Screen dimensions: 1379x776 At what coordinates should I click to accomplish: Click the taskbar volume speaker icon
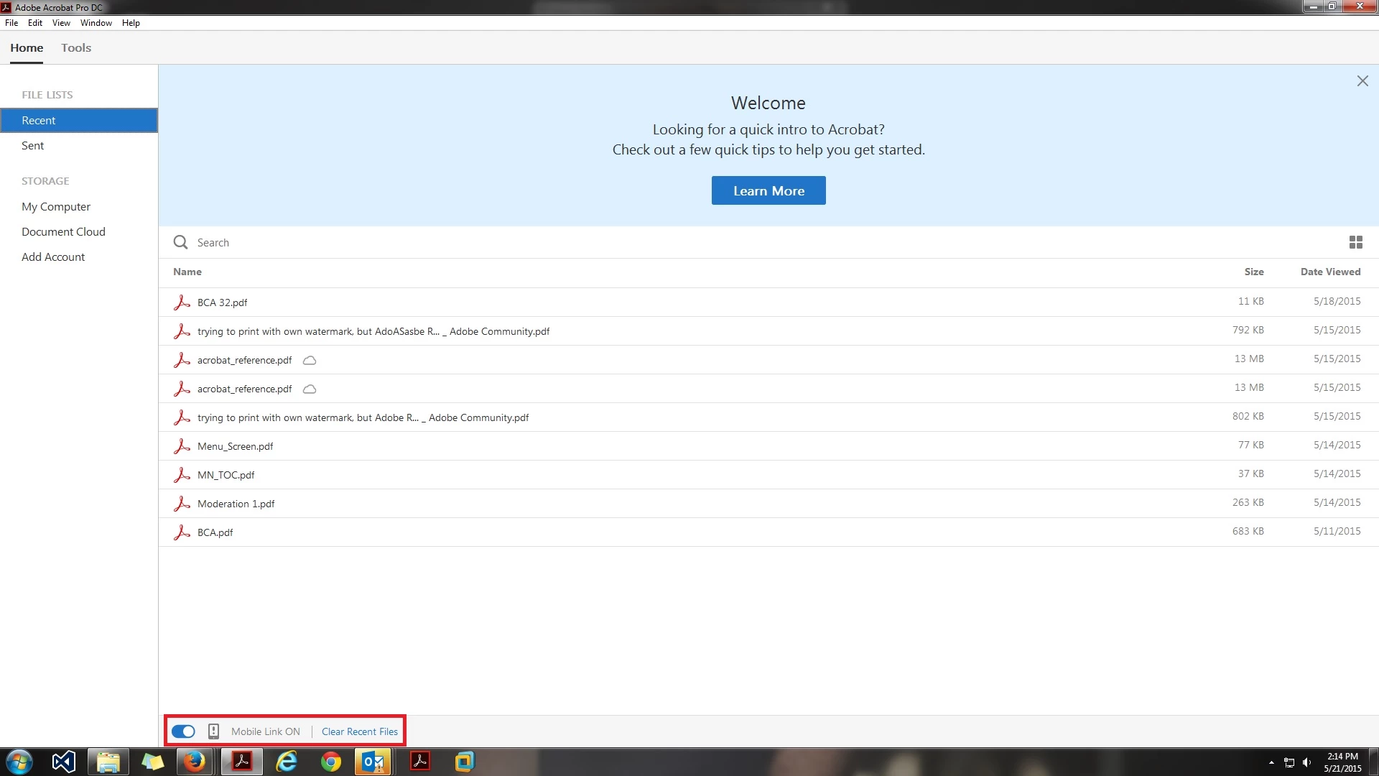[x=1306, y=762]
